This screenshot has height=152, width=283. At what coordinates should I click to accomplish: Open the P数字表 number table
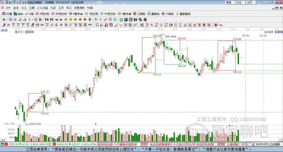click(x=76, y=14)
